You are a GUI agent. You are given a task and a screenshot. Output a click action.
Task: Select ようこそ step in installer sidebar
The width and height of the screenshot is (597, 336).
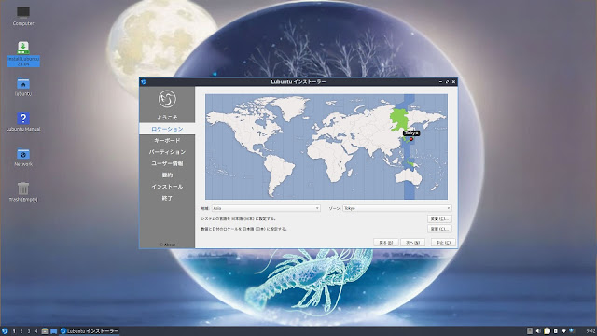click(167, 118)
